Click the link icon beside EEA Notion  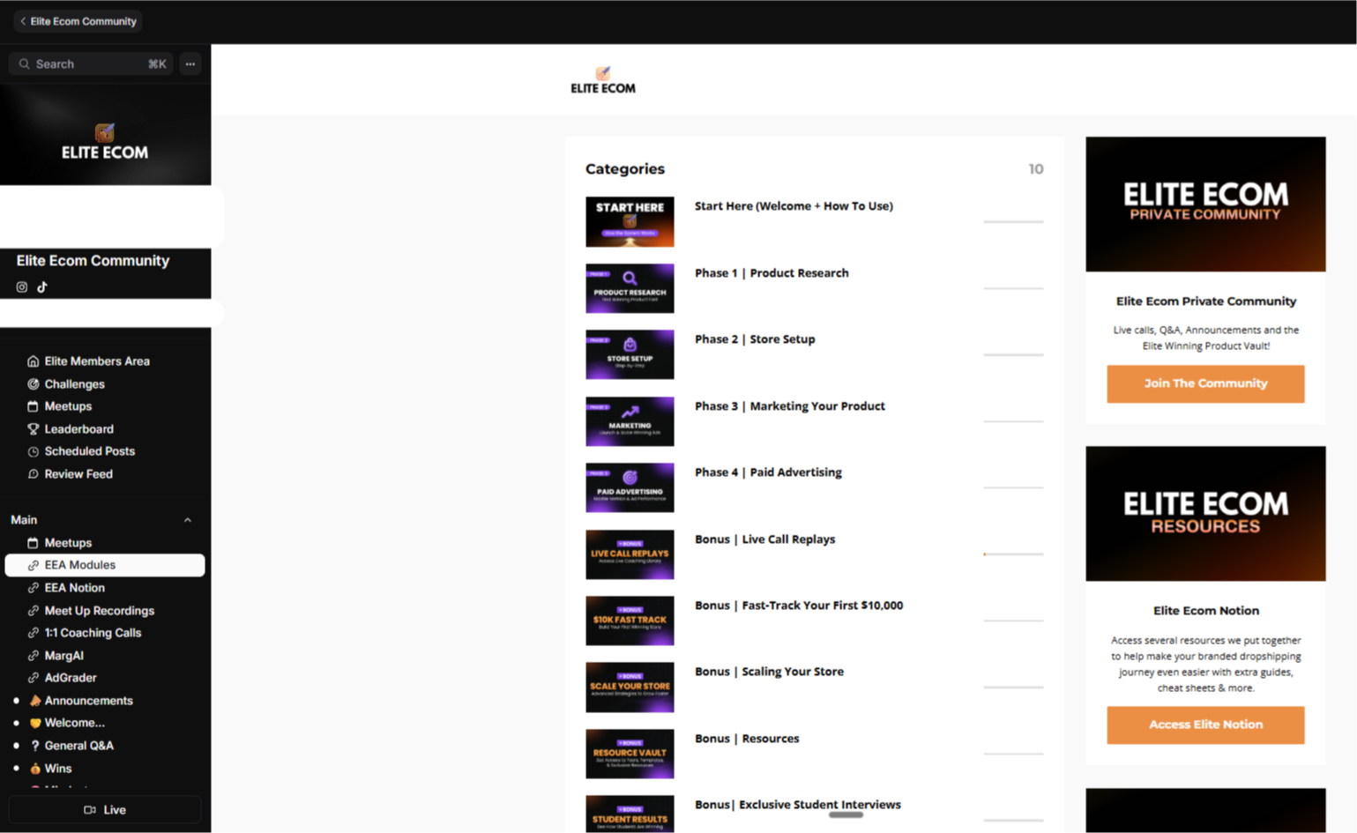pos(34,588)
